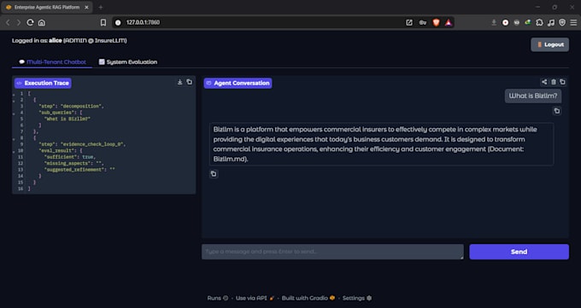Download the Execution Trace JSON
Image resolution: width=581 pixels, height=308 pixels.
point(179,82)
